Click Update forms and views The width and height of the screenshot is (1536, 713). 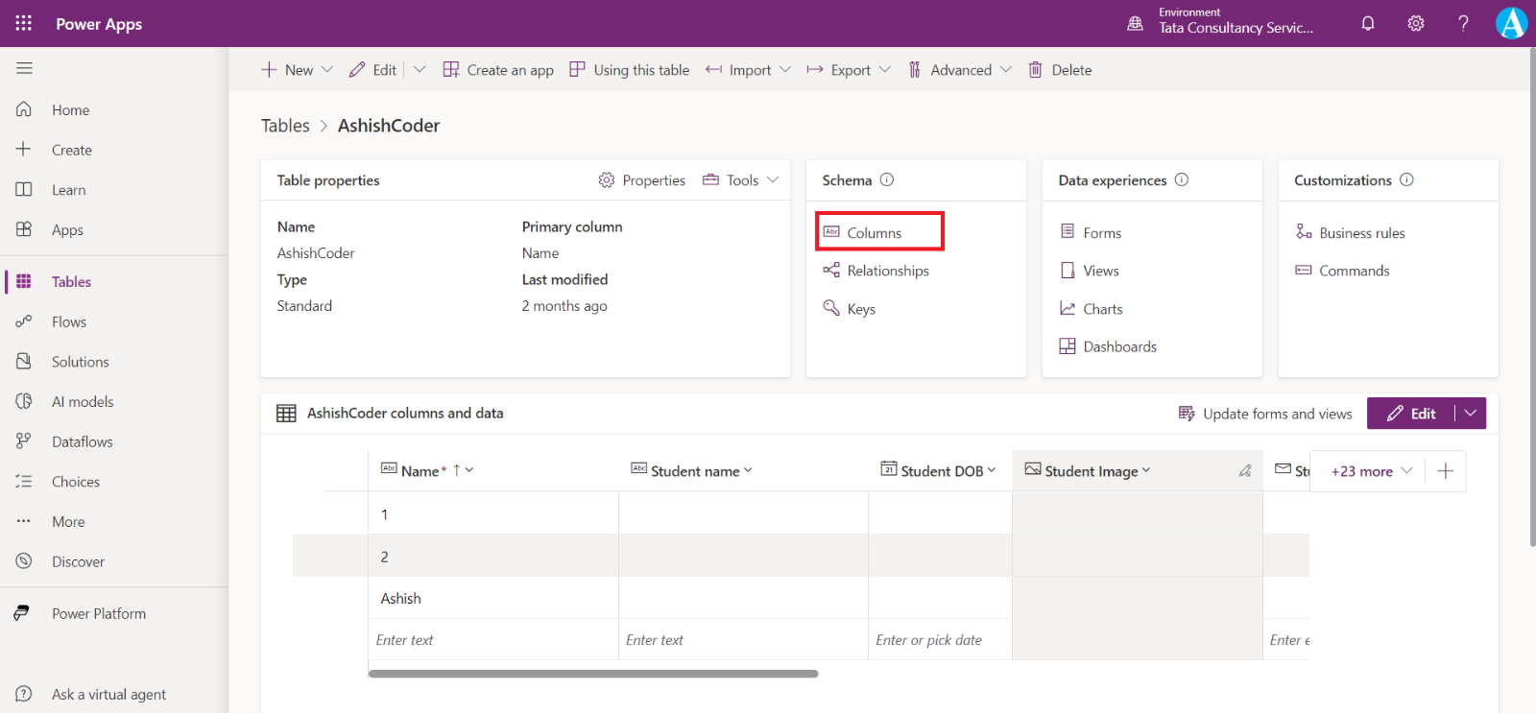click(1265, 414)
